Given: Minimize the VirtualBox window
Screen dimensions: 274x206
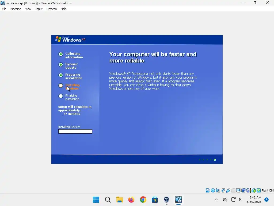Looking at the screenshot, I should (x=243, y=3).
